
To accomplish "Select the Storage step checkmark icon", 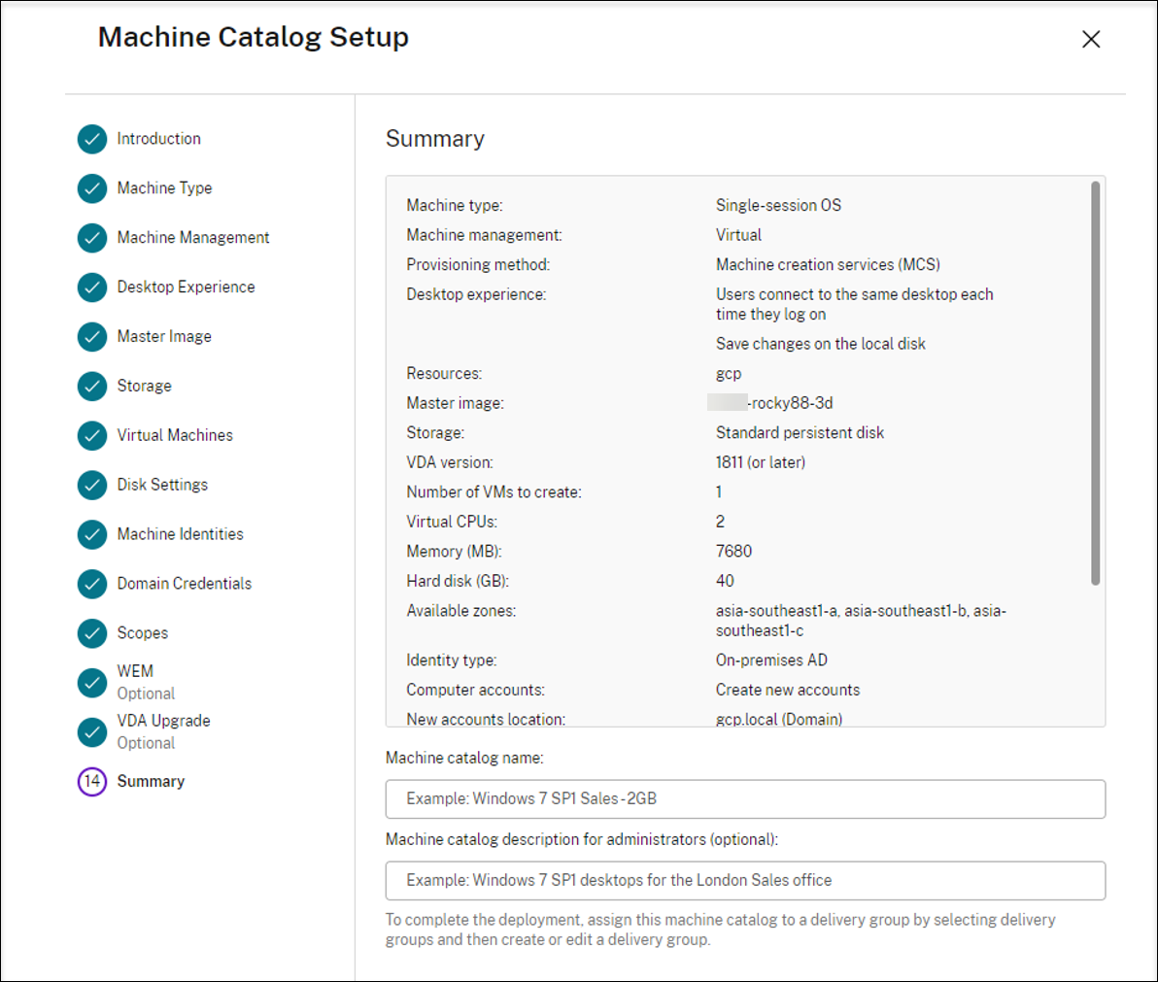I will coord(91,386).
